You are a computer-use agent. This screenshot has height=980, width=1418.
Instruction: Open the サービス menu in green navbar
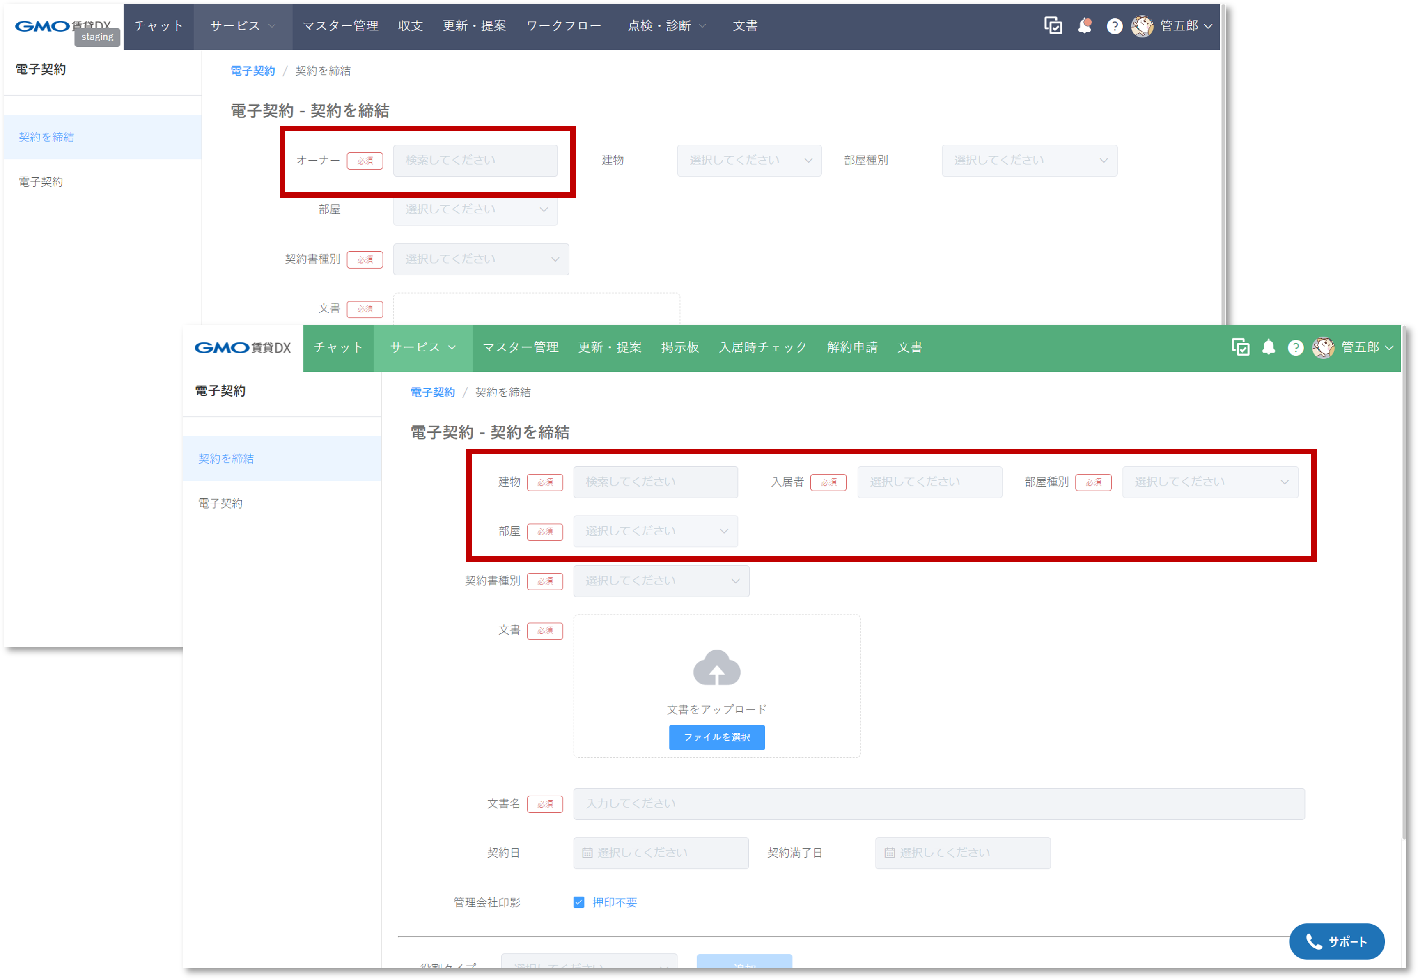422,348
